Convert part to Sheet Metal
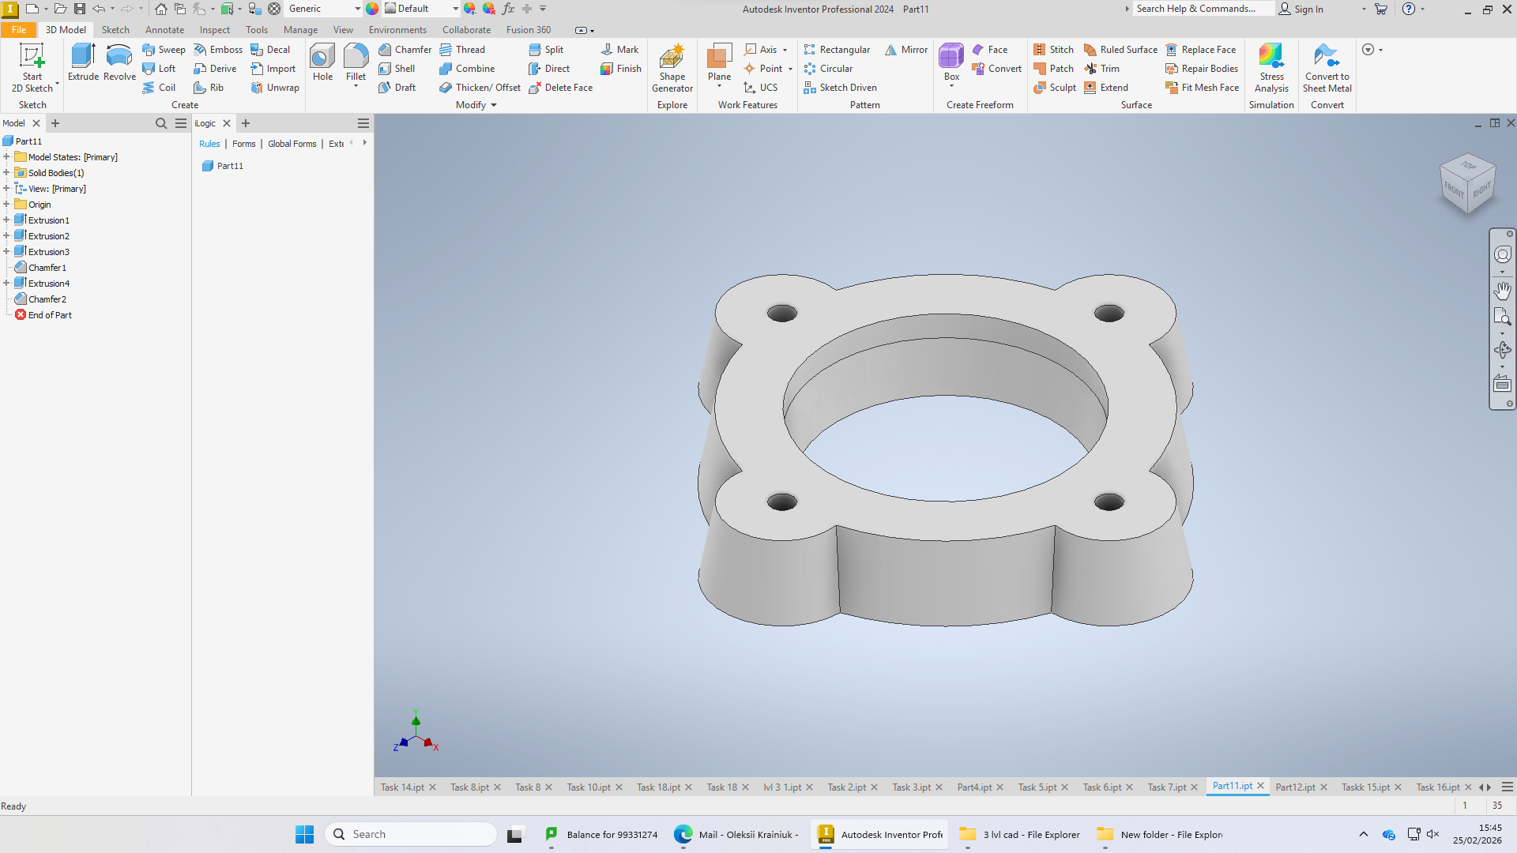Viewport: 1517px width, 853px height. click(1327, 68)
